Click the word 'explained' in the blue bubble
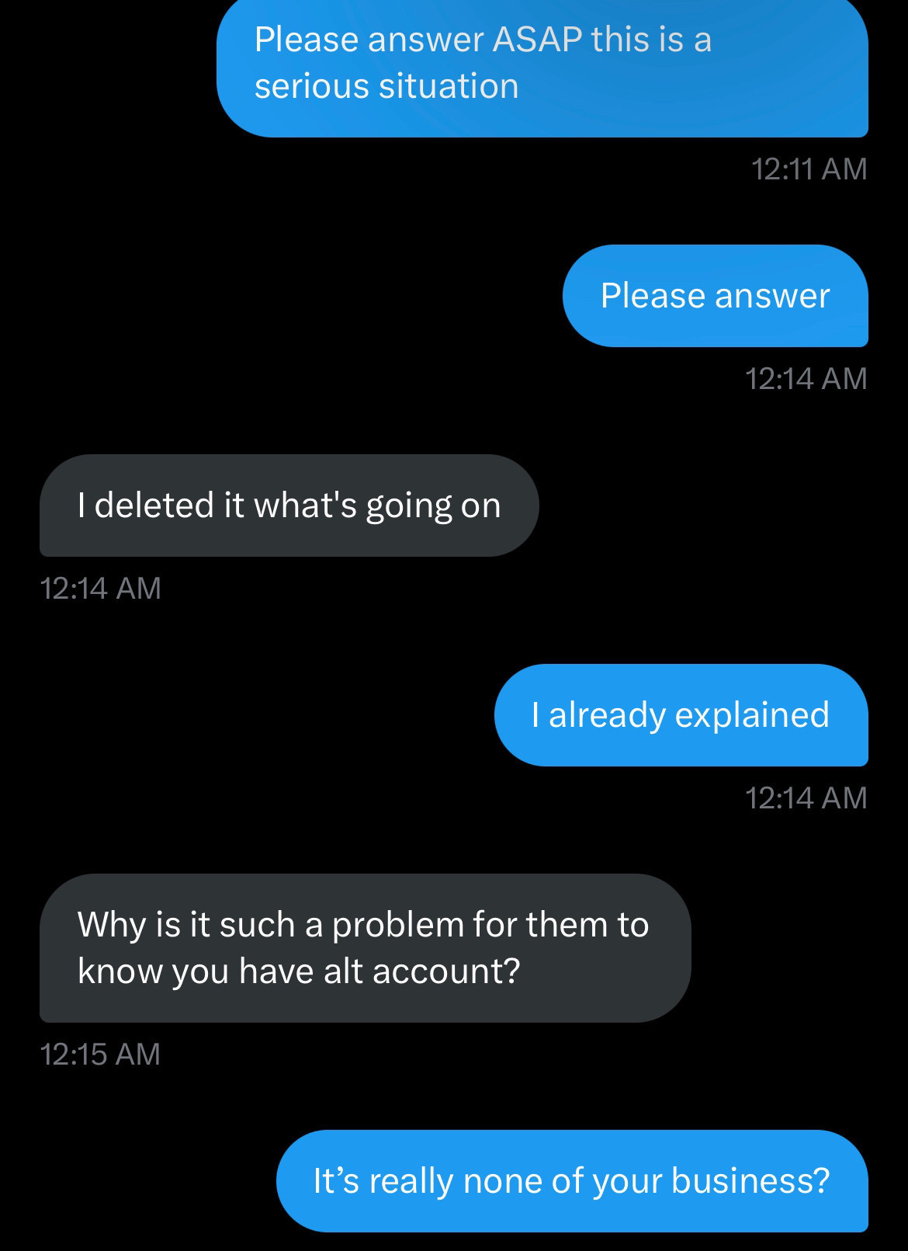Image resolution: width=908 pixels, height=1251 pixels. pos(752,714)
